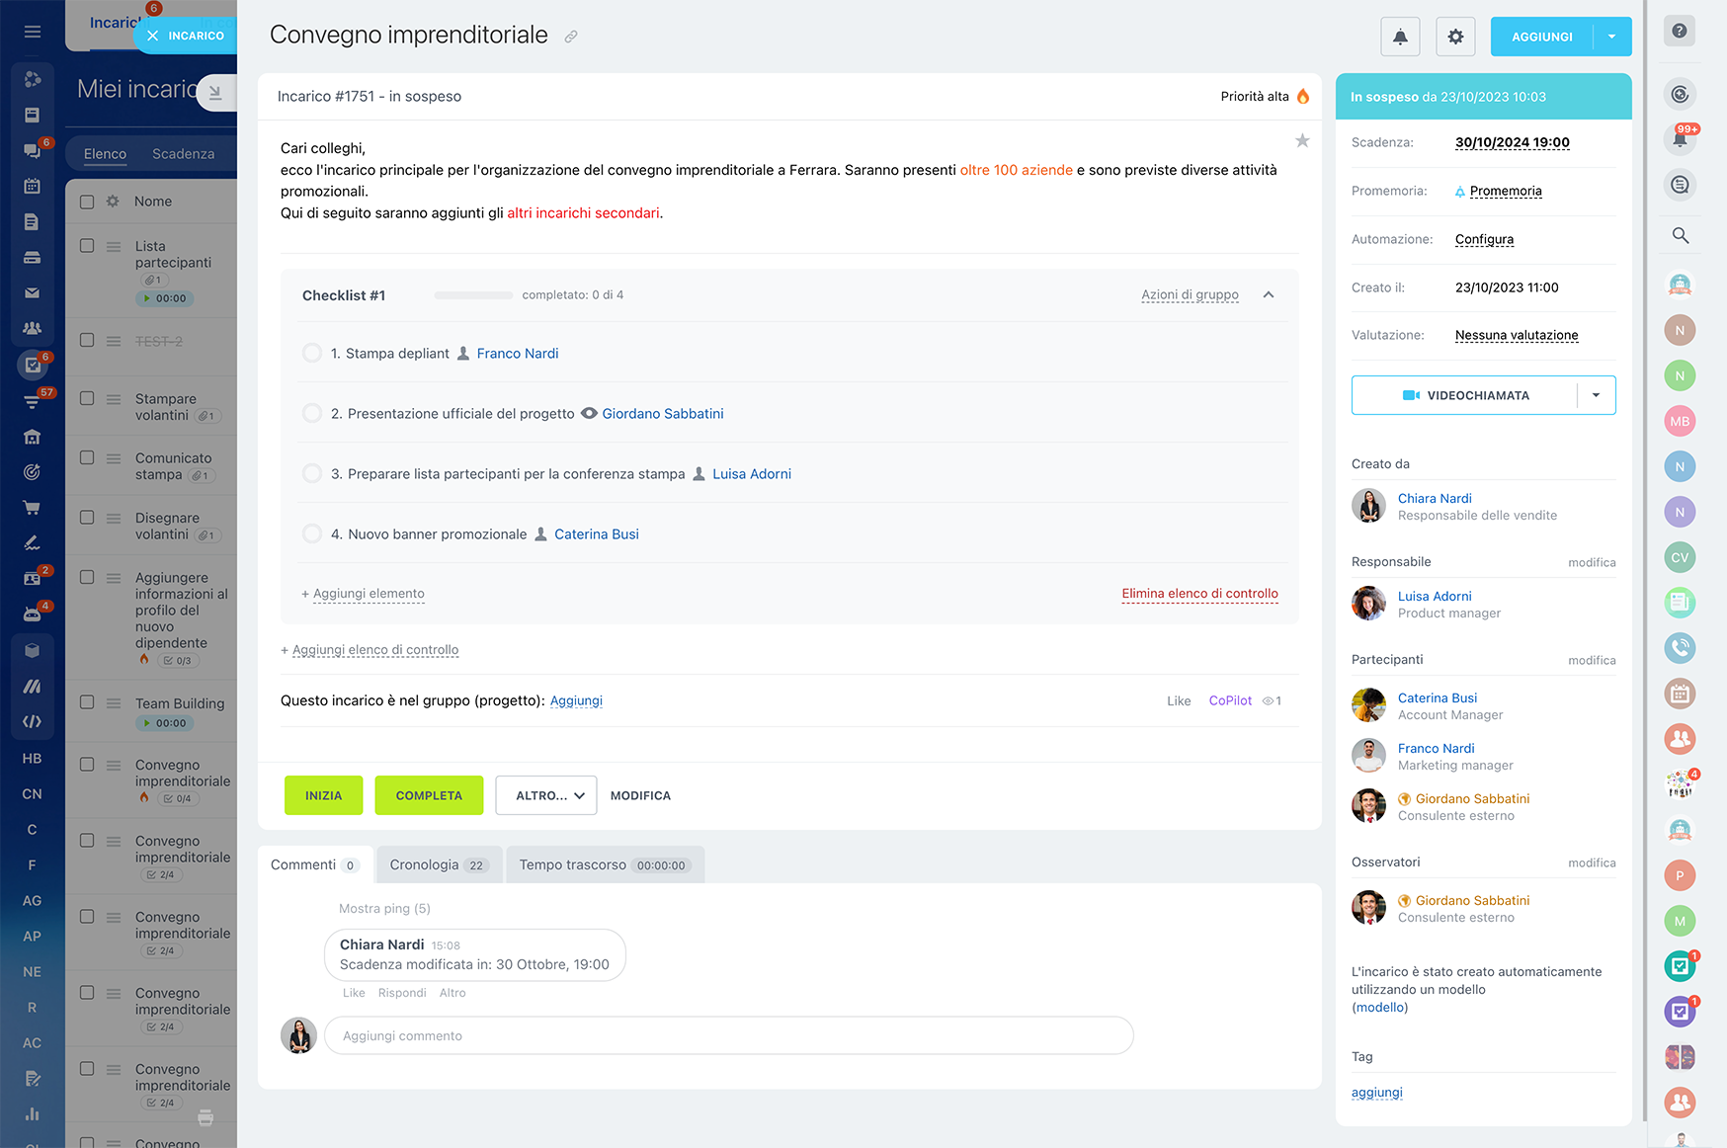The width and height of the screenshot is (1727, 1148).
Task: Click the search magnifier in right sidebar
Action: tap(1680, 235)
